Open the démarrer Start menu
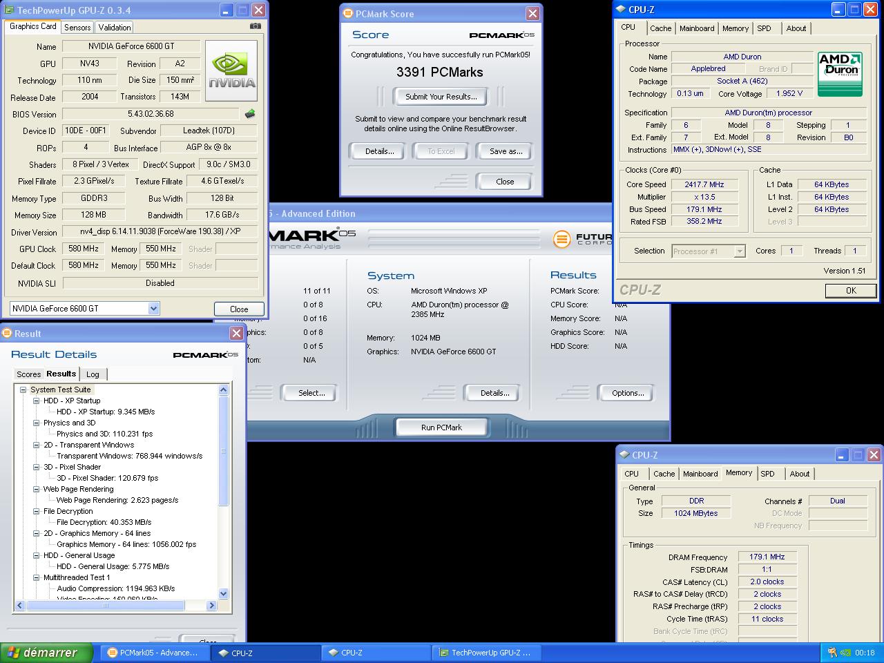 pos(48,653)
